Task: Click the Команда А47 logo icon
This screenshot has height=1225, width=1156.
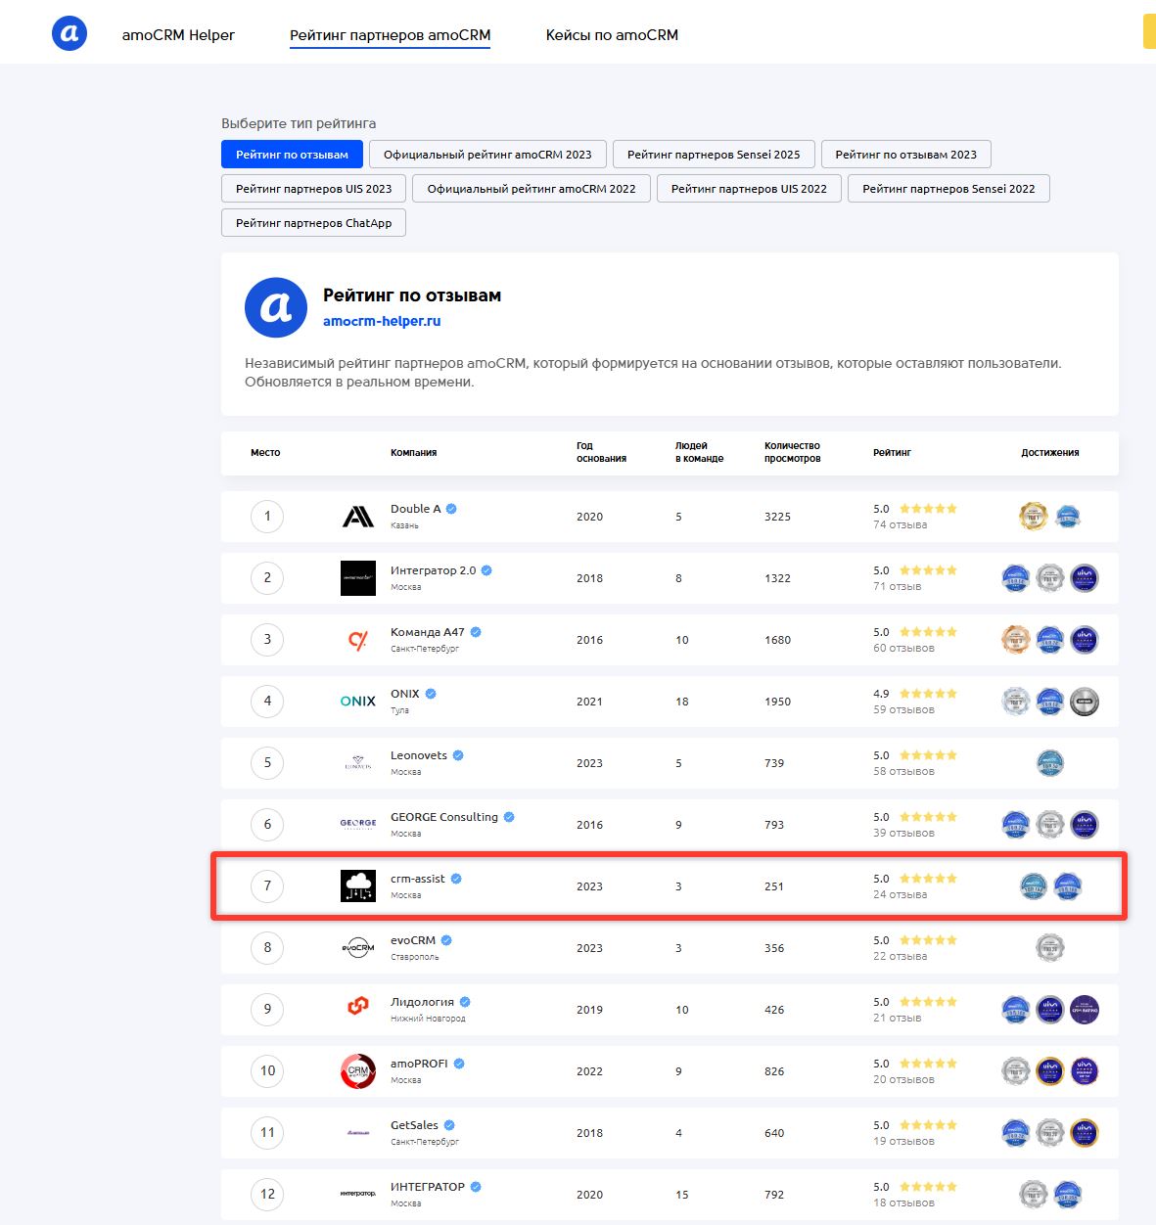Action: coord(357,640)
